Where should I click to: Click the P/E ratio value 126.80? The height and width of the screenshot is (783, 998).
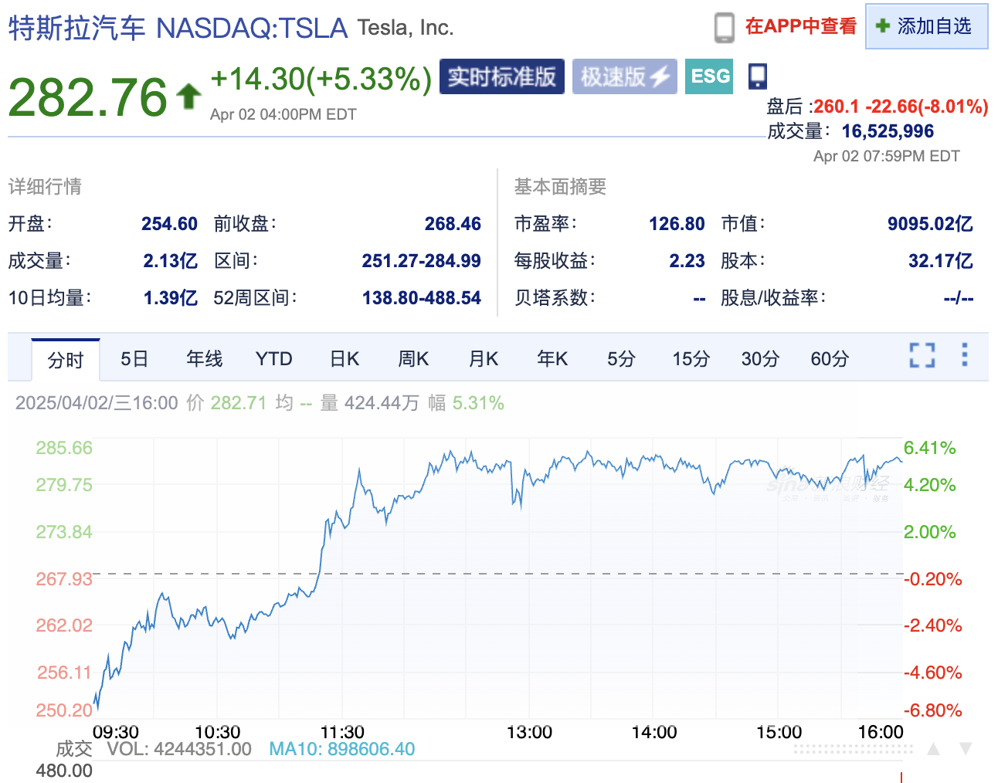(x=677, y=224)
